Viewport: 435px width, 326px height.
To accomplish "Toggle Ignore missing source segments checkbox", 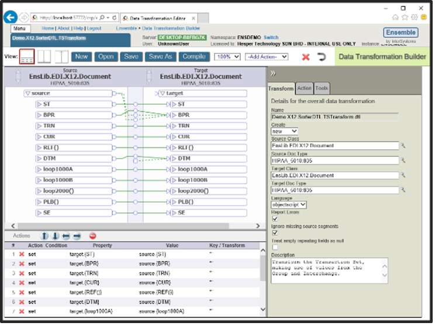I will tap(275, 233).
